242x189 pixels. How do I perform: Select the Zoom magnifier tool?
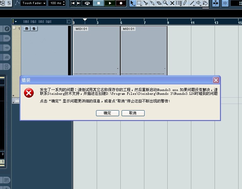[166, 3]
